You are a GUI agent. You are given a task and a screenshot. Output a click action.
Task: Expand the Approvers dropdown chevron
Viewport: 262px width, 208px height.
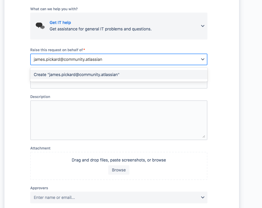202,197
